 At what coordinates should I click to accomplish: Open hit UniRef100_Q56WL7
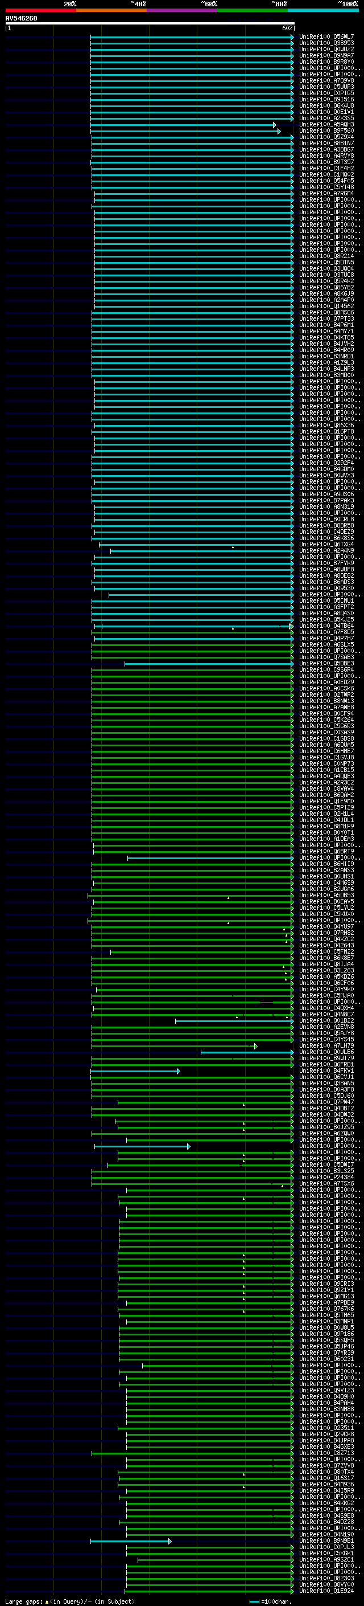326,37
